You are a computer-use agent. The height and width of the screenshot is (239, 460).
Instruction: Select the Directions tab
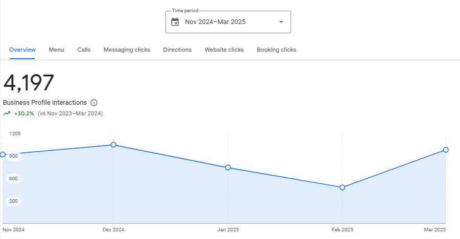177,50
